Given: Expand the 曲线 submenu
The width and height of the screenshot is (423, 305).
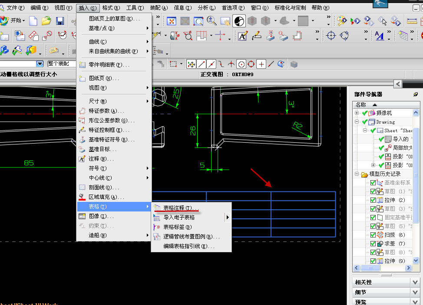Looking at the screenshot, I should click(x=114, y=42).
